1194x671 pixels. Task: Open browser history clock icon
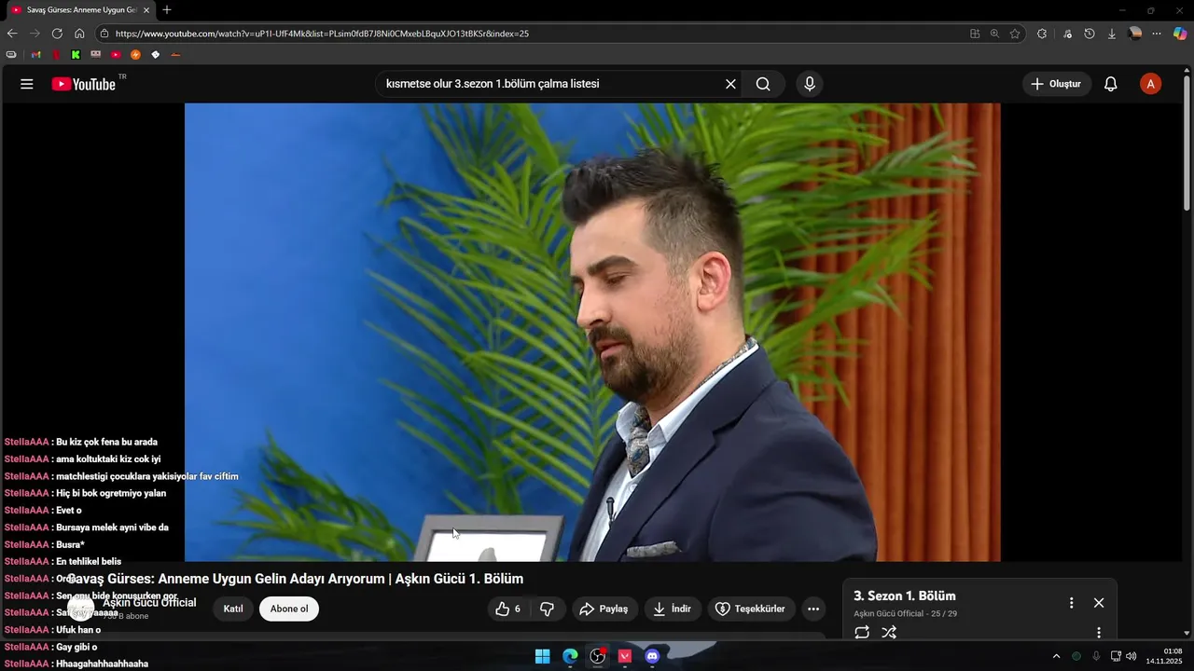[x=1090, y=34]
